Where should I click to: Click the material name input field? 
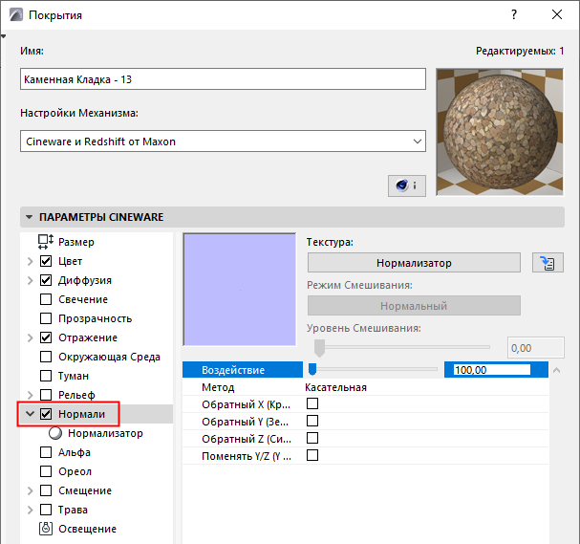point(223,78)
